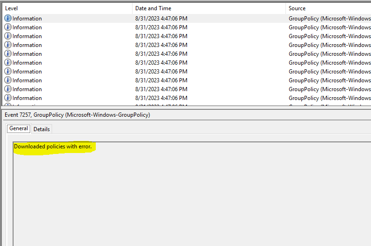The height and width of the screenshot is (246, 371).
Task: Click the info icon in the tenth event row
Action: pyautogui.click(x=8, y=98)
